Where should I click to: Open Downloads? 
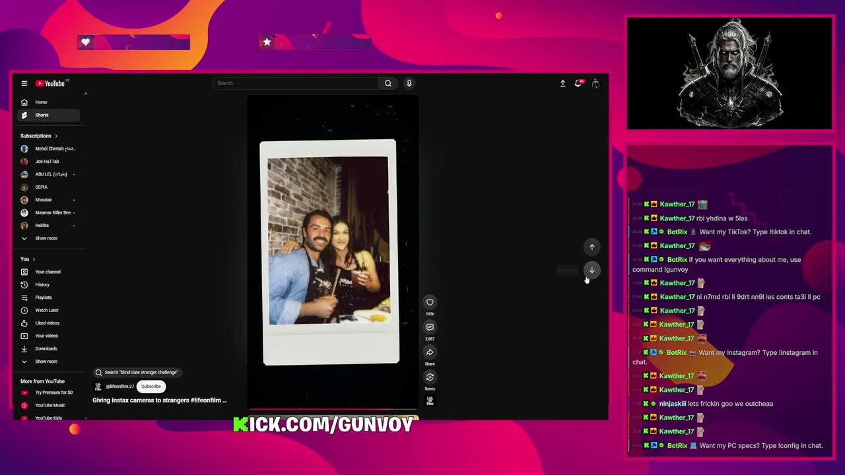coord(48,348)
